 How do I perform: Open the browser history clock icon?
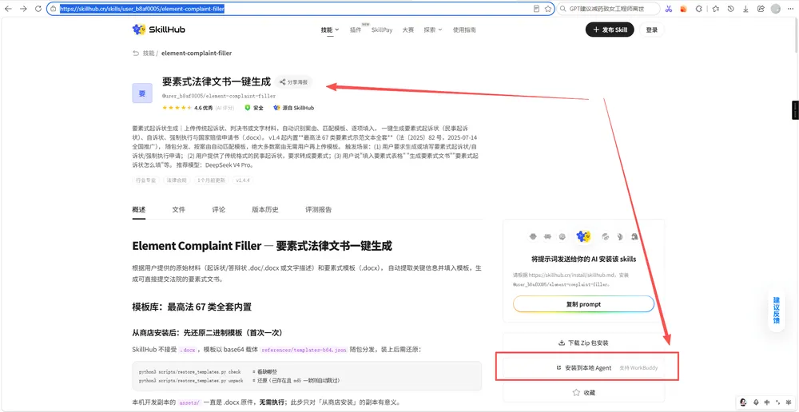[x=731, y=9]
